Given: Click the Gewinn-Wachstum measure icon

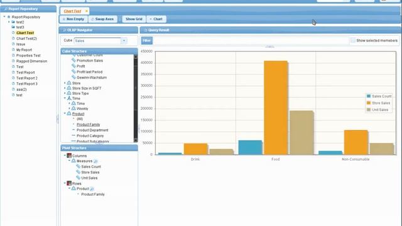Looking at the screenshot, I should tap(73, 77).
